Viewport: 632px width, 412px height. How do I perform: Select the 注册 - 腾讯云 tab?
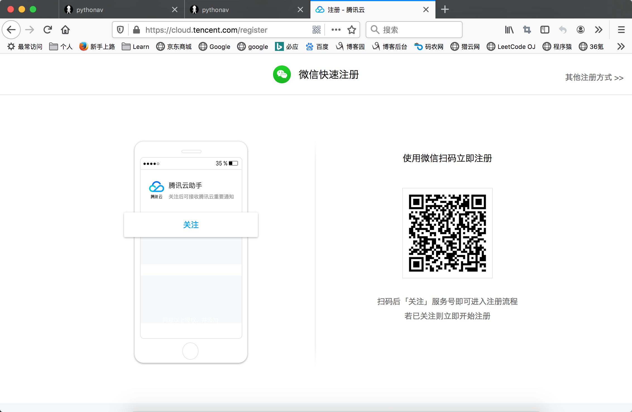pos(373,10)
